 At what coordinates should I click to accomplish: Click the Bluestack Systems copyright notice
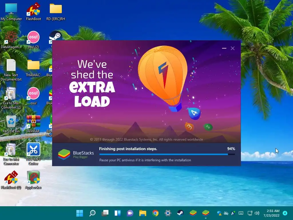pyautogui.click(x=146, y=140)
